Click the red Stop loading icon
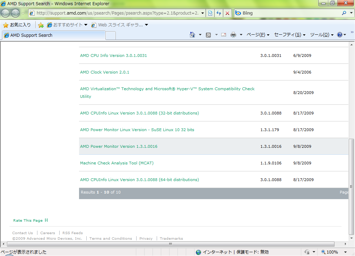 pos(227,13)
